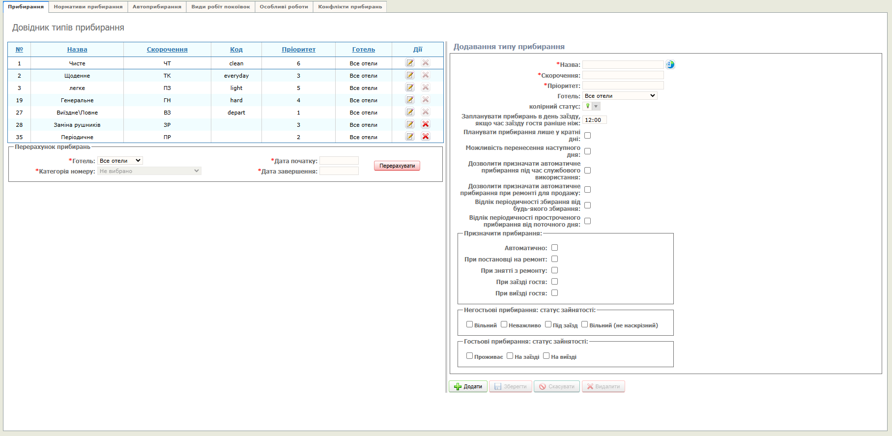Expand the Категорія номеру dropdown

pyautogui.click(x=149, y=171)
